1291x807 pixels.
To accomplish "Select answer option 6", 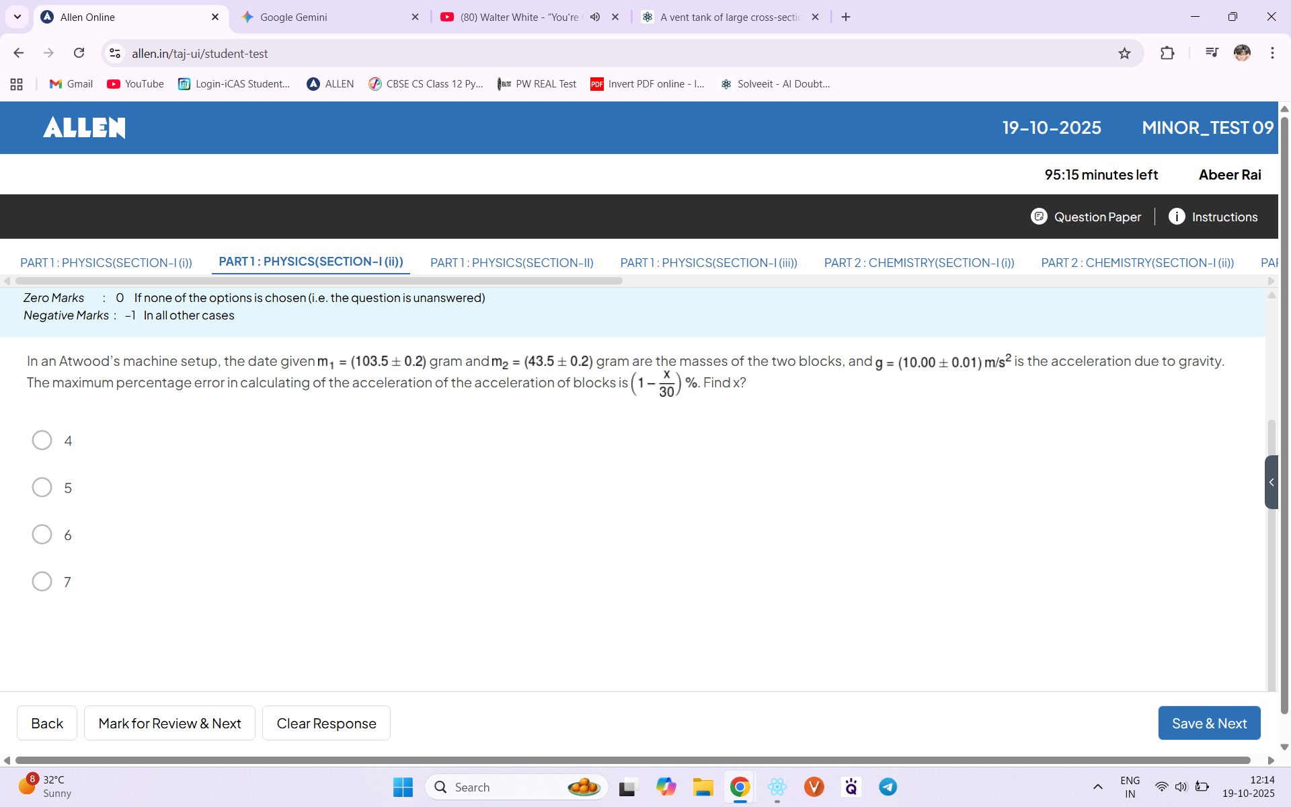I will pyautogui.click(x=42, y=535).
